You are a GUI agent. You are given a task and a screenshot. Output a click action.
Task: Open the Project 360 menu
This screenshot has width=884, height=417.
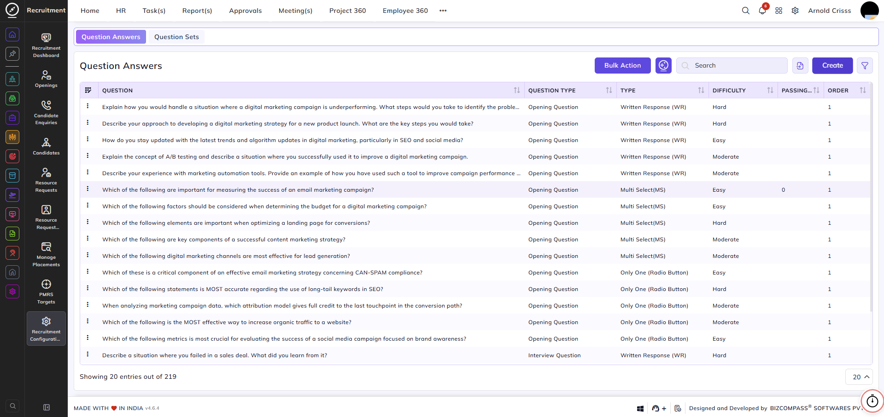click(347, 11)
